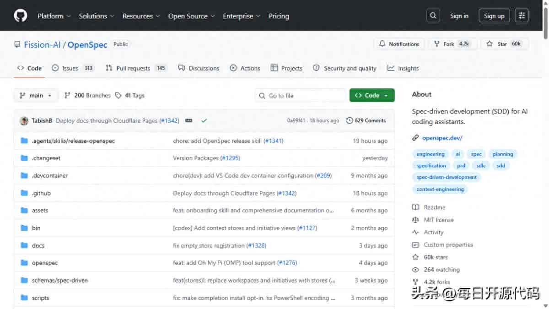View 629 Commits history
This screenshot has width=549, height=309.
[x=366, y=120]
